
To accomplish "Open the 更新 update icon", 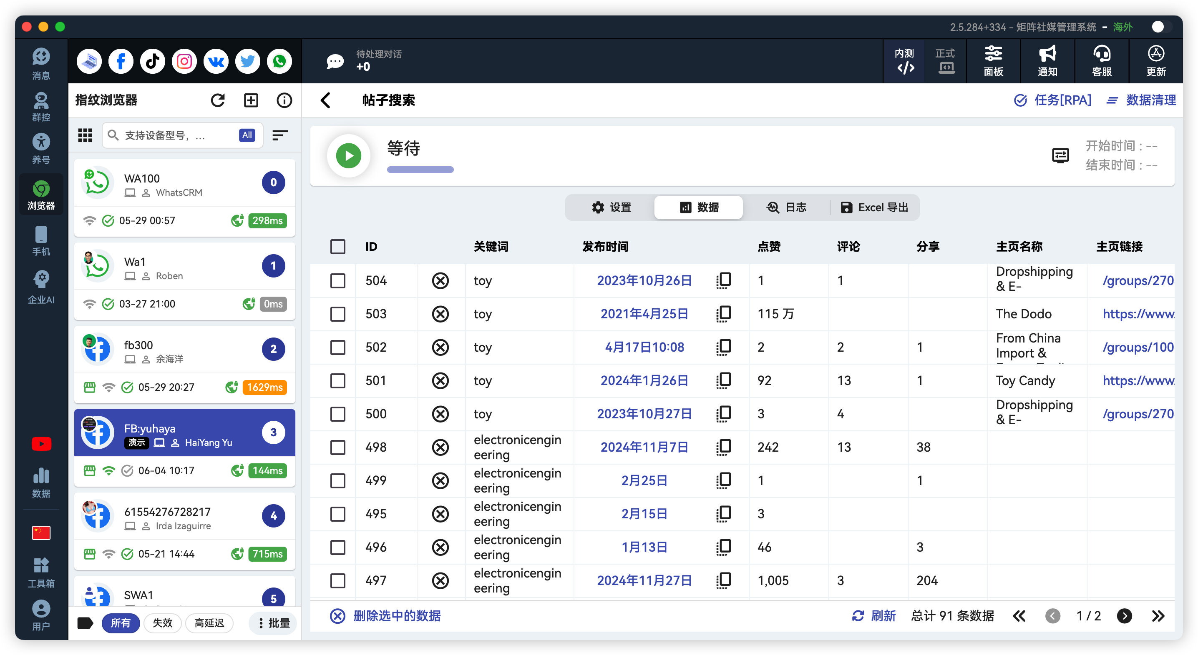I will (x=1156, y=61).
